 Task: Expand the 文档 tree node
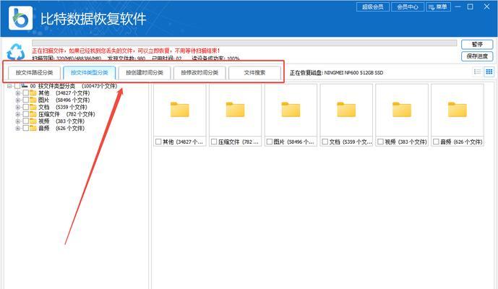coord(18,107)
